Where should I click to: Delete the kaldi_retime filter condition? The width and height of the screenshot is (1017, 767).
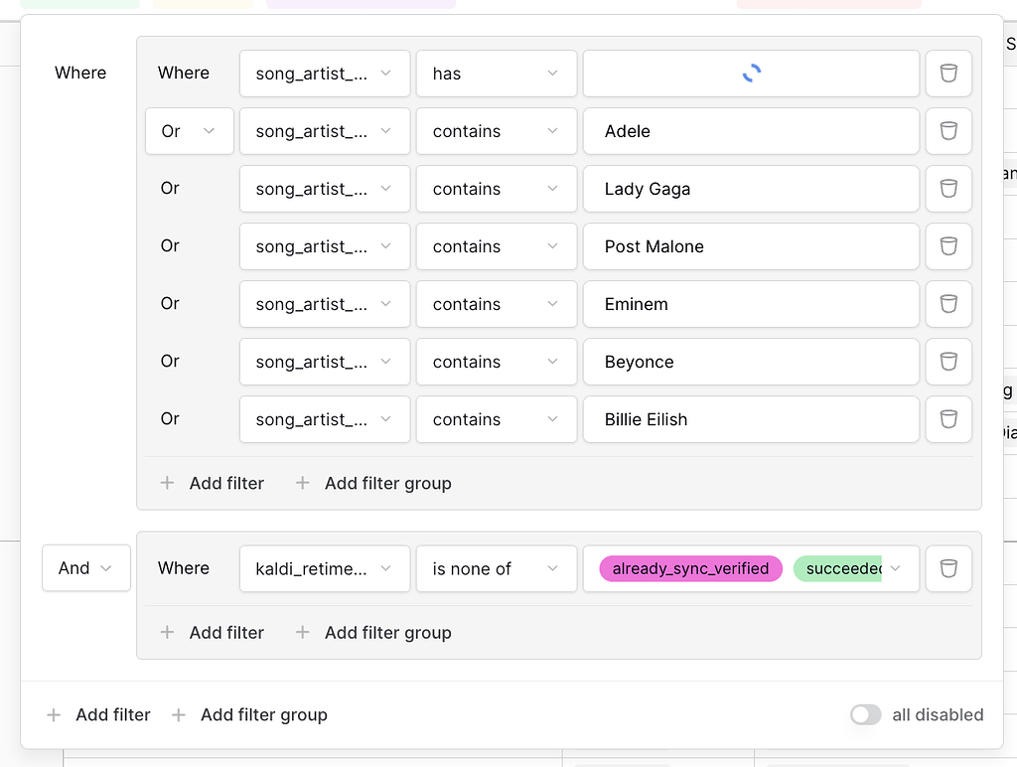pyautogui.click(x=948, y=568)
